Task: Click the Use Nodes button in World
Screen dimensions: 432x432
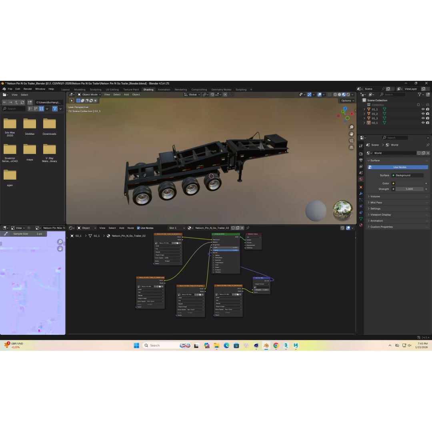Action: coord(398,167)
